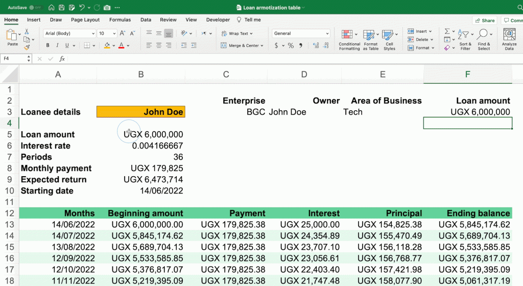
Task: Switch to the Formulas tab
Action: point(120,20)
